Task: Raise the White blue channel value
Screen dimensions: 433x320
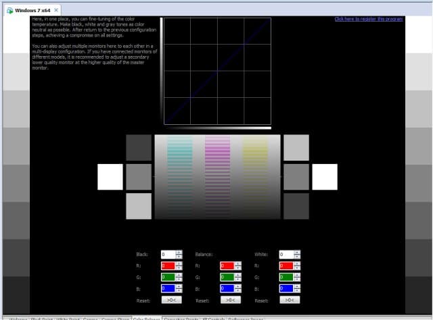Action: pyautogui.click(x=297, y=287)
